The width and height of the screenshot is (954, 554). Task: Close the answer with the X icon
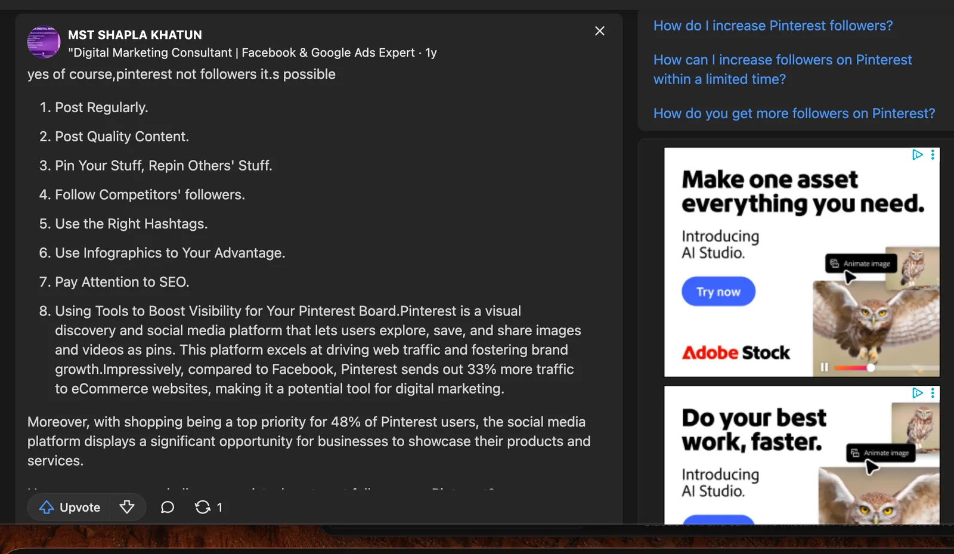click(x=600, y=31)
